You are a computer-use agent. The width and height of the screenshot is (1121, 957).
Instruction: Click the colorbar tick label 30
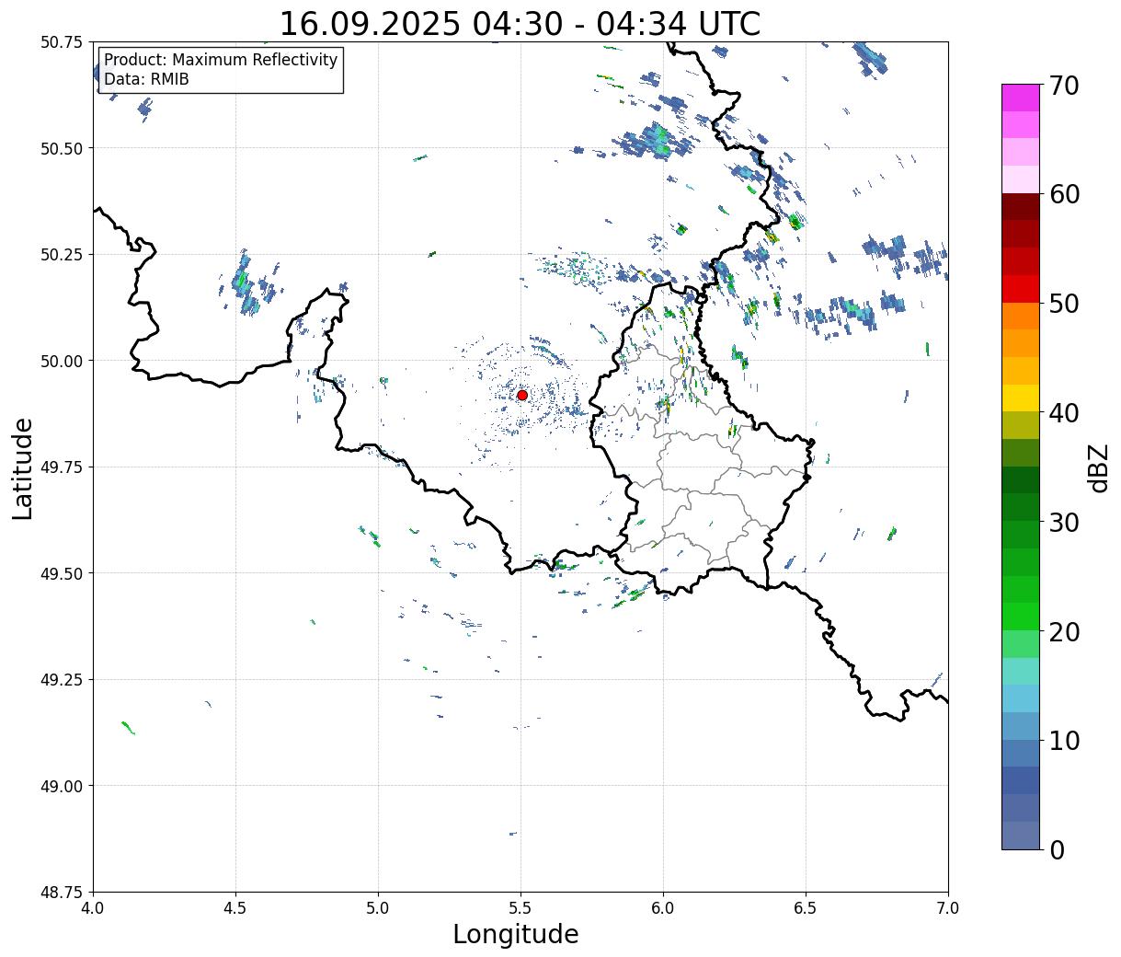point(1063,523)
